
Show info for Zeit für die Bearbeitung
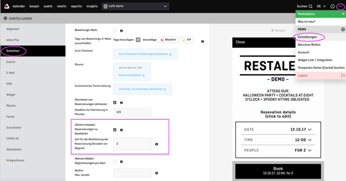(x=156, y=144)
